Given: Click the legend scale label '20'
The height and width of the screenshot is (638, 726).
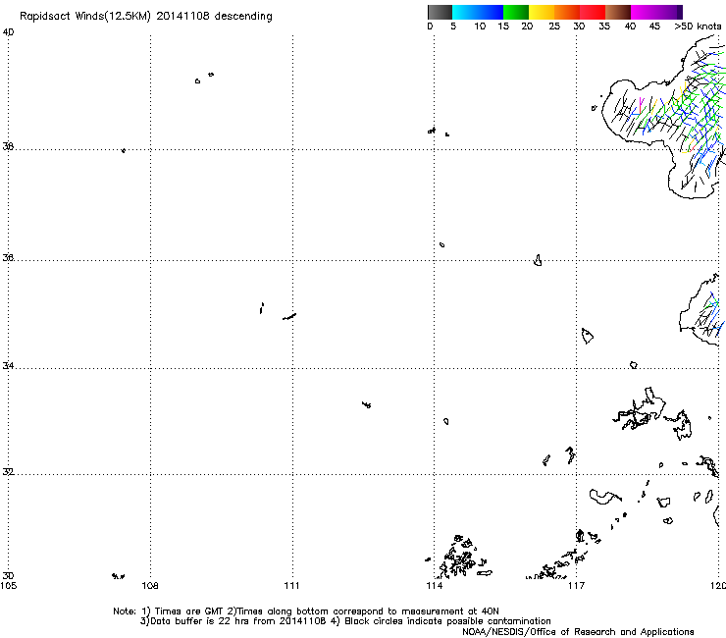Looking at the screenshot, I should tap(527, 27).
